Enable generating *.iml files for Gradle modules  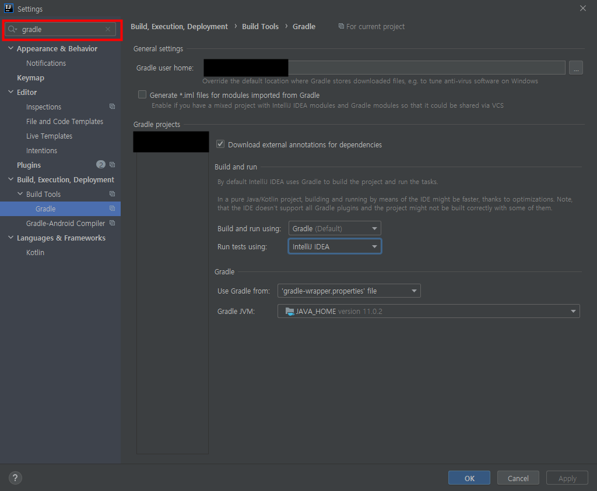coord(142,95)
